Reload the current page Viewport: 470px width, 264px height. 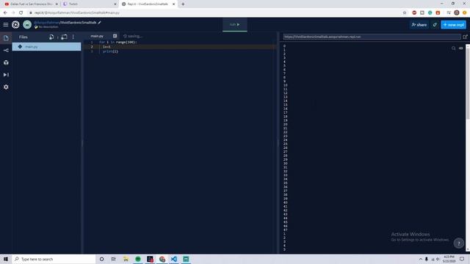click(x=21, y=12)
